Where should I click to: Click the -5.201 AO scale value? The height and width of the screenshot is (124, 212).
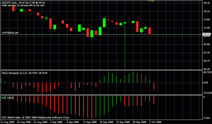click(x=207, y=118)
